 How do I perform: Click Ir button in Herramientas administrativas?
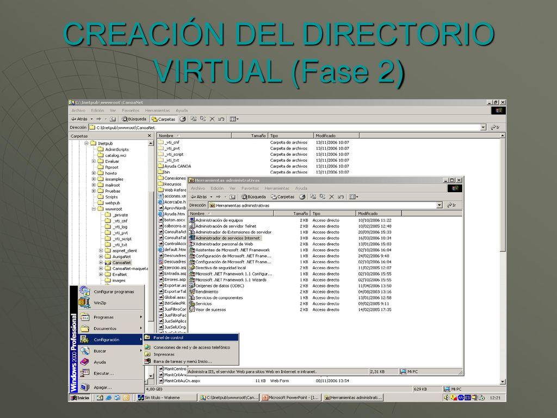point(451,205)
